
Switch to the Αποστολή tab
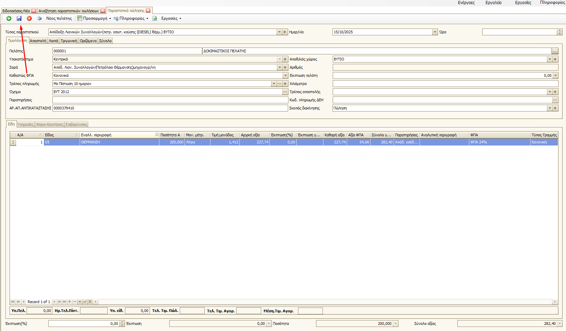pos(38,41)
